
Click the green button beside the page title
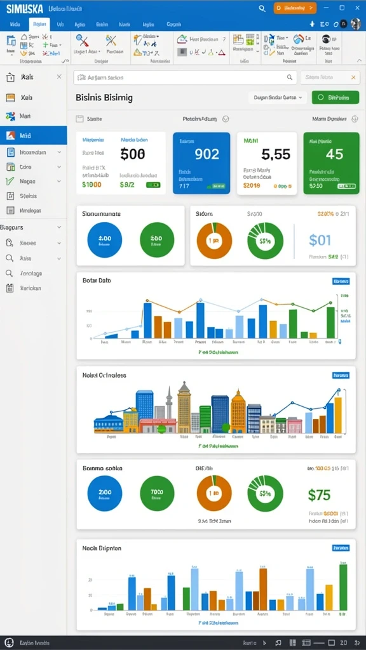click(335, 97)
